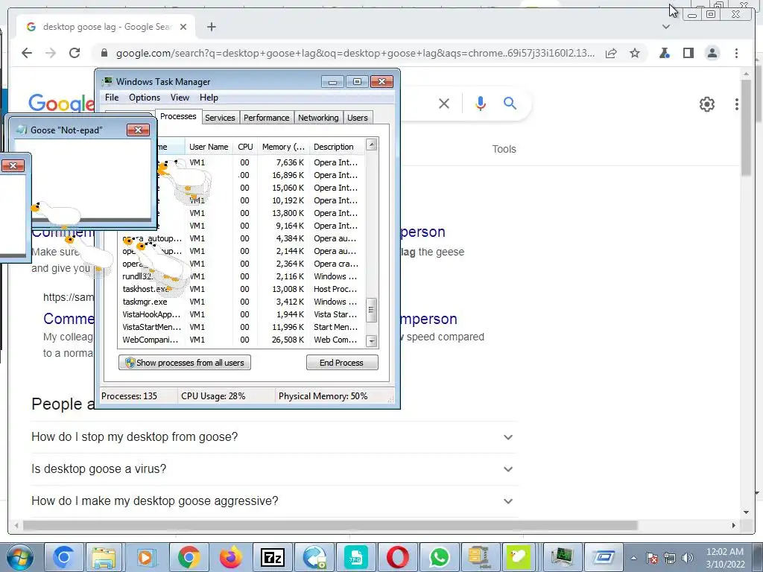Sort processes by CPU column
Viewport: 763px width, 572px height.
pyautogui.click(x=245, y=147)
